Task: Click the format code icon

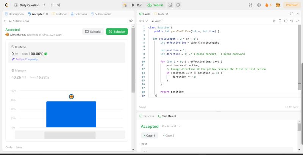Action: [x=274, y=21]
